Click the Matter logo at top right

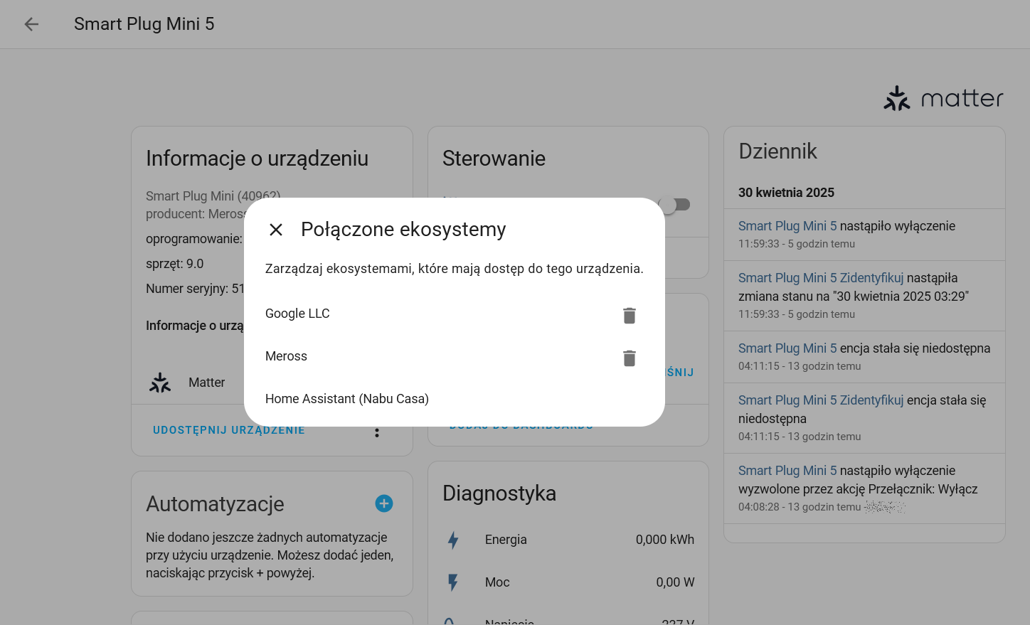943,98
